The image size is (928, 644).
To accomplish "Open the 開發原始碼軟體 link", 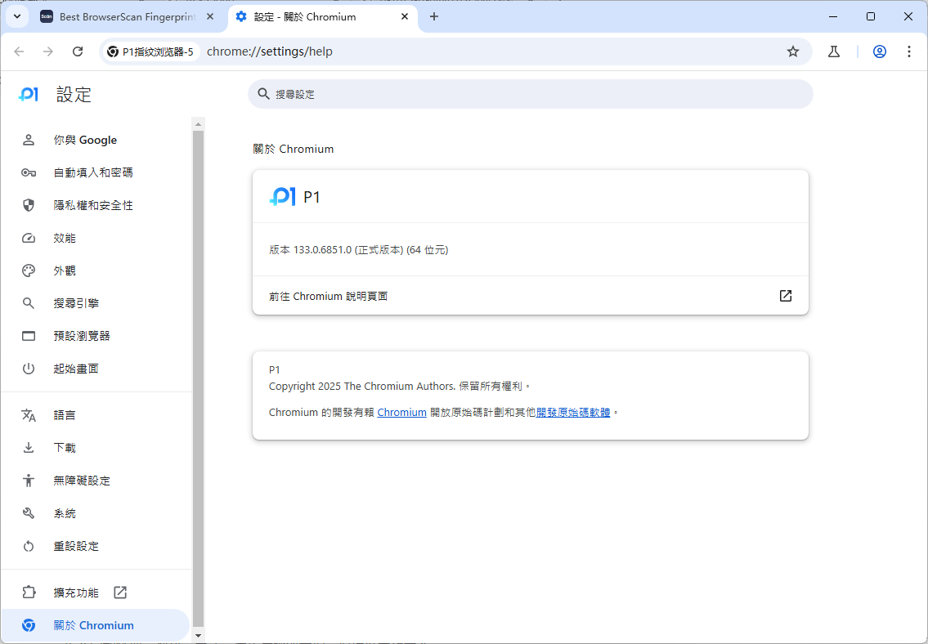I will [573, 413].
